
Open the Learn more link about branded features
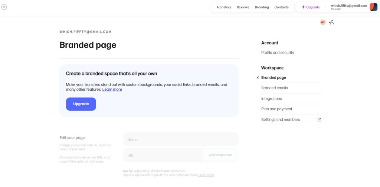coord(112,90)
